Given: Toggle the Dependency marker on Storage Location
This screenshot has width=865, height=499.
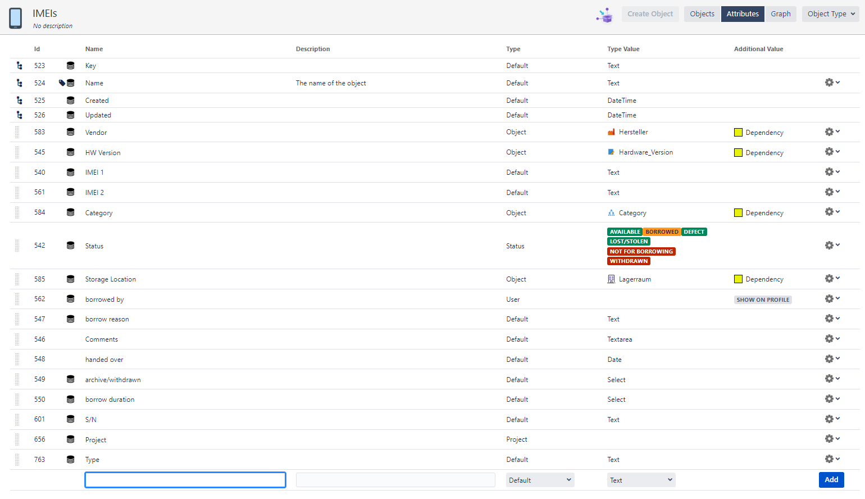Looking at the screenshot, I should (x=738, y=279).
